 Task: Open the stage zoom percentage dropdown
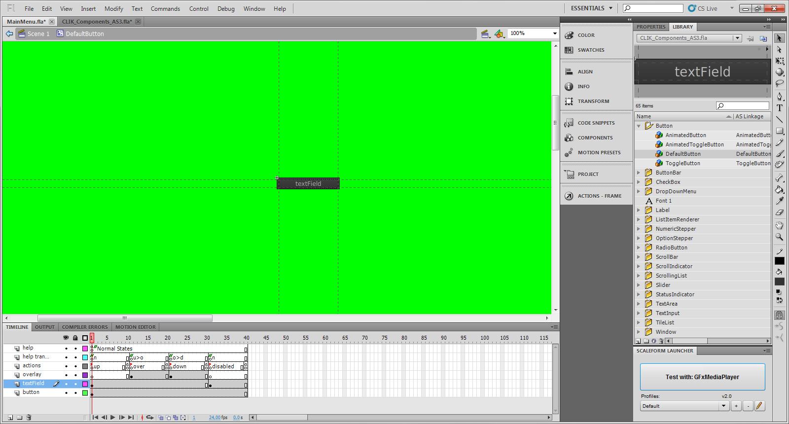pos(555,34)
